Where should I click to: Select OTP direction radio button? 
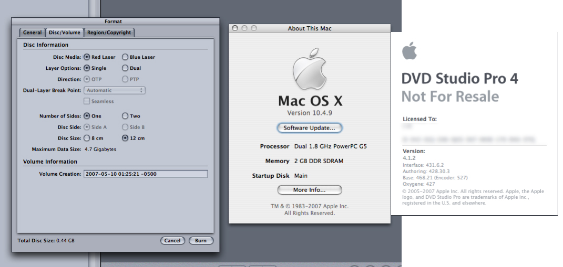(x=87, y=79)
